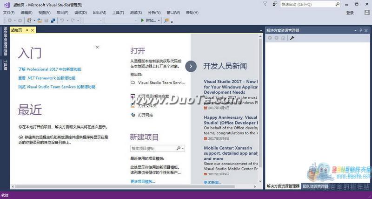Click the green attach/start play icon
This screenshot has width=372, height=199.
click(142, 21)
